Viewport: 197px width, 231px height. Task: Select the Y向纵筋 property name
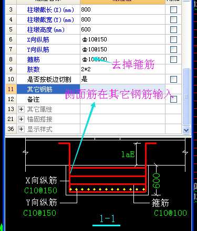tap(38, 50)
